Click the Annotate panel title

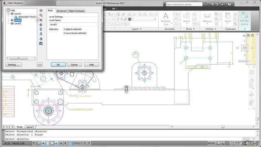click(x=170, y=29)
